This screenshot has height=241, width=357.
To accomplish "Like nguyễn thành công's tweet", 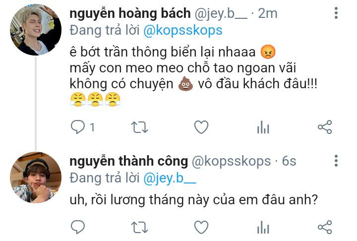I will coord(201,227).
